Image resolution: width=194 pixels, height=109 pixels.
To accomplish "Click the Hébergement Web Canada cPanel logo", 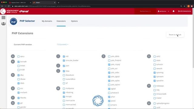I will tap(14, 12).
